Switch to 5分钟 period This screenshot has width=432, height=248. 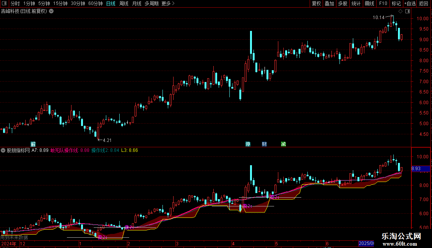tap(44, 3)
